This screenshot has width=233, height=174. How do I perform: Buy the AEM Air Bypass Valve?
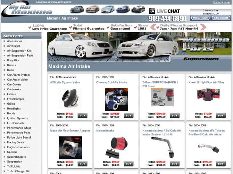coord(82,116)
